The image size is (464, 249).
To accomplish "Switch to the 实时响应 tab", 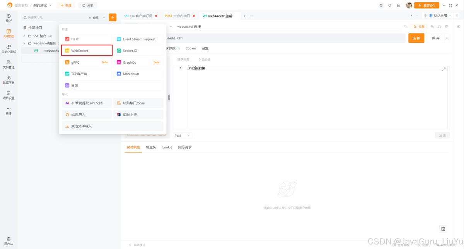I will pos(133,147).
